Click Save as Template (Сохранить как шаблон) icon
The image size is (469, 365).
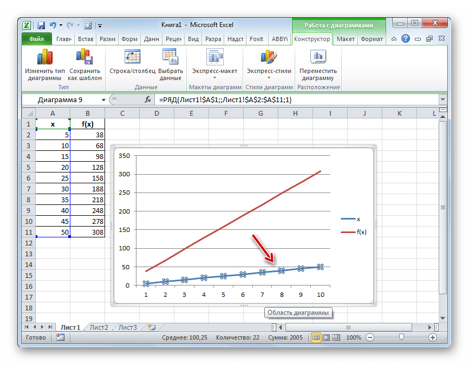pos(84,56)
